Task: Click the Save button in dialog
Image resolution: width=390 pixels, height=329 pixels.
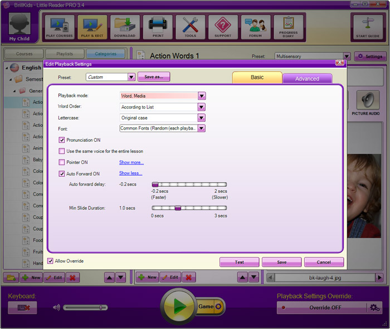Action: click(x=282, y=262)
